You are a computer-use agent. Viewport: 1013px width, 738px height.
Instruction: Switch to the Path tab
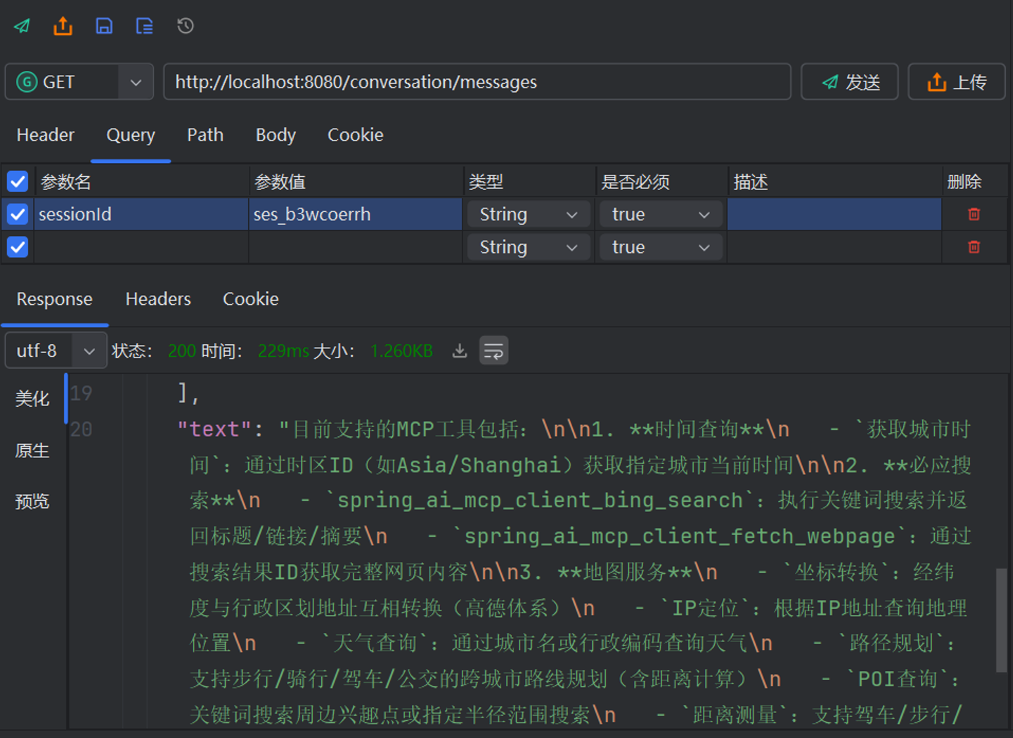tap(205, 135)
